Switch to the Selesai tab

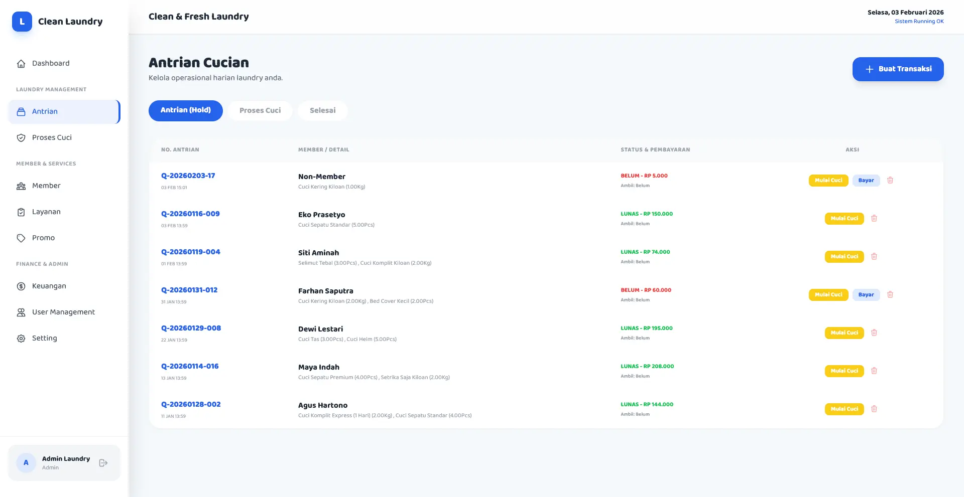pyautogui.click(x=322, y=111)
